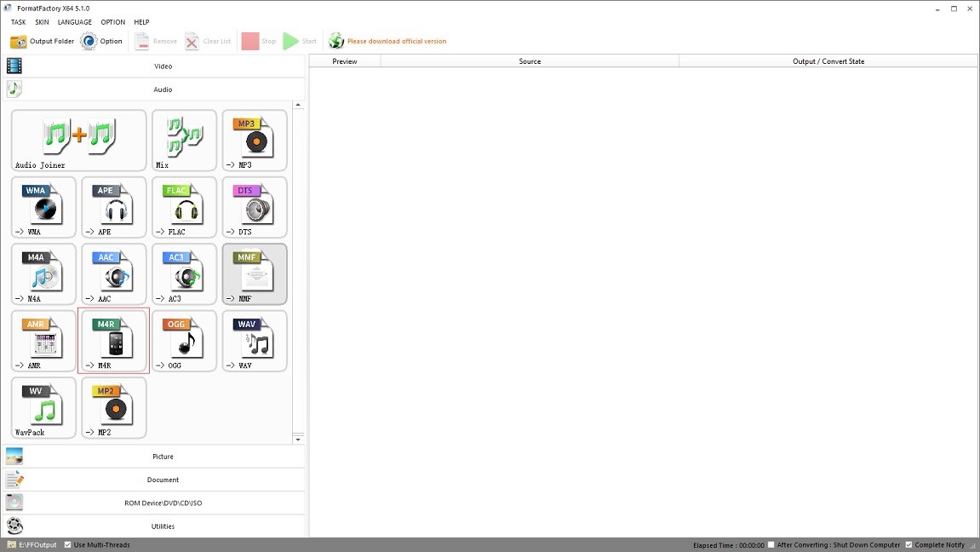980x552 pixels.
Task: Open the TASK menu
Action: pos(18,22)
